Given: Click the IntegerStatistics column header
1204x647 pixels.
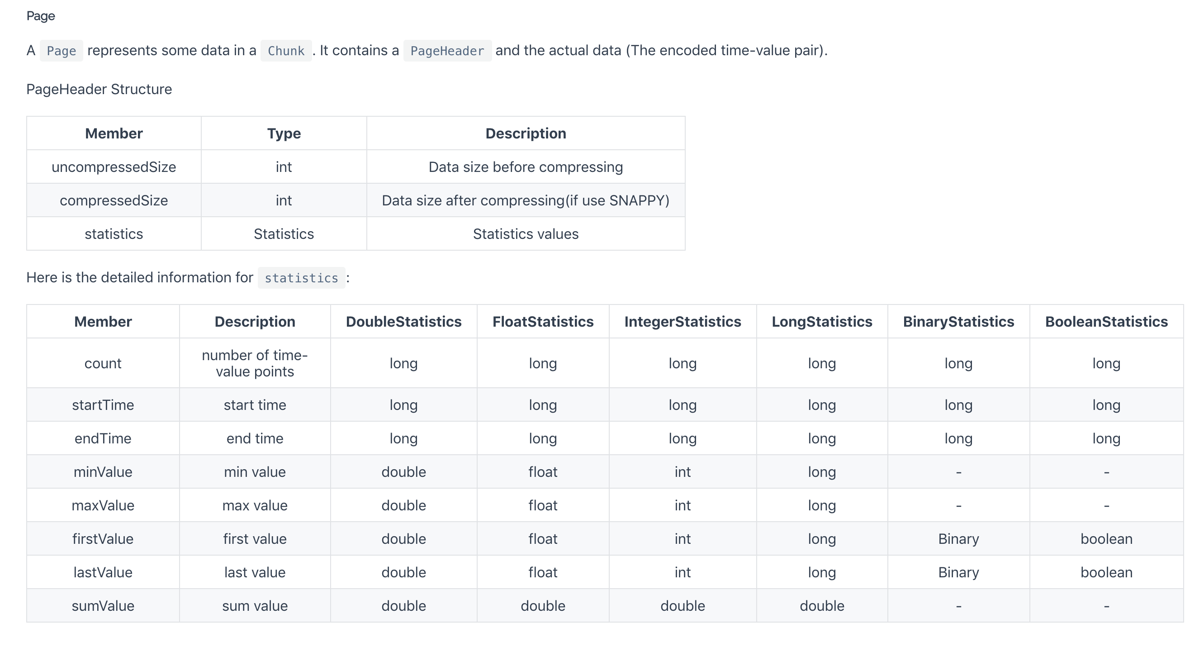Looking at the screenshot, I should click(x=683, y=322).
